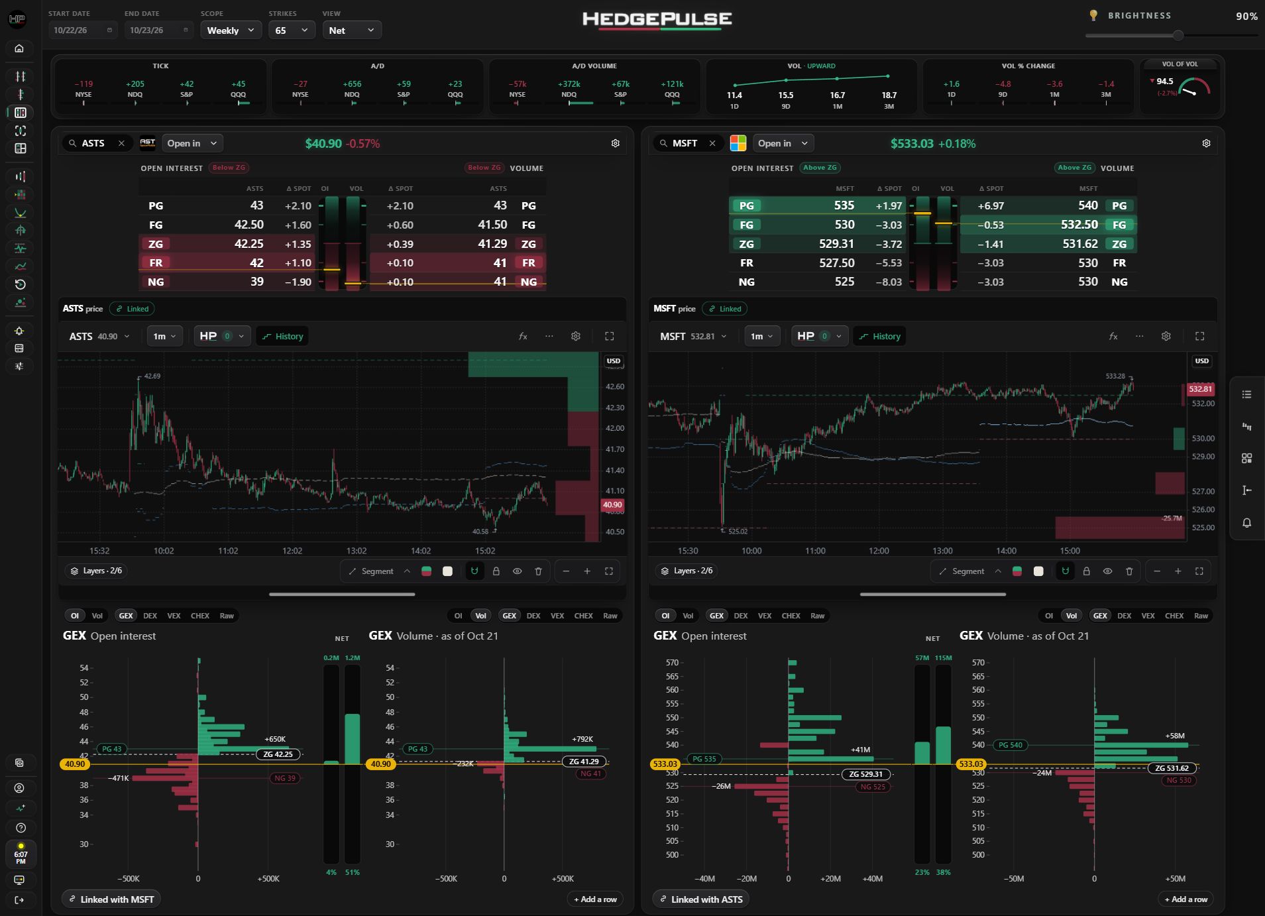Screen dimensions: 1265x916
Task: Click the help question mark in left sidebar
Action: point(21,828)
